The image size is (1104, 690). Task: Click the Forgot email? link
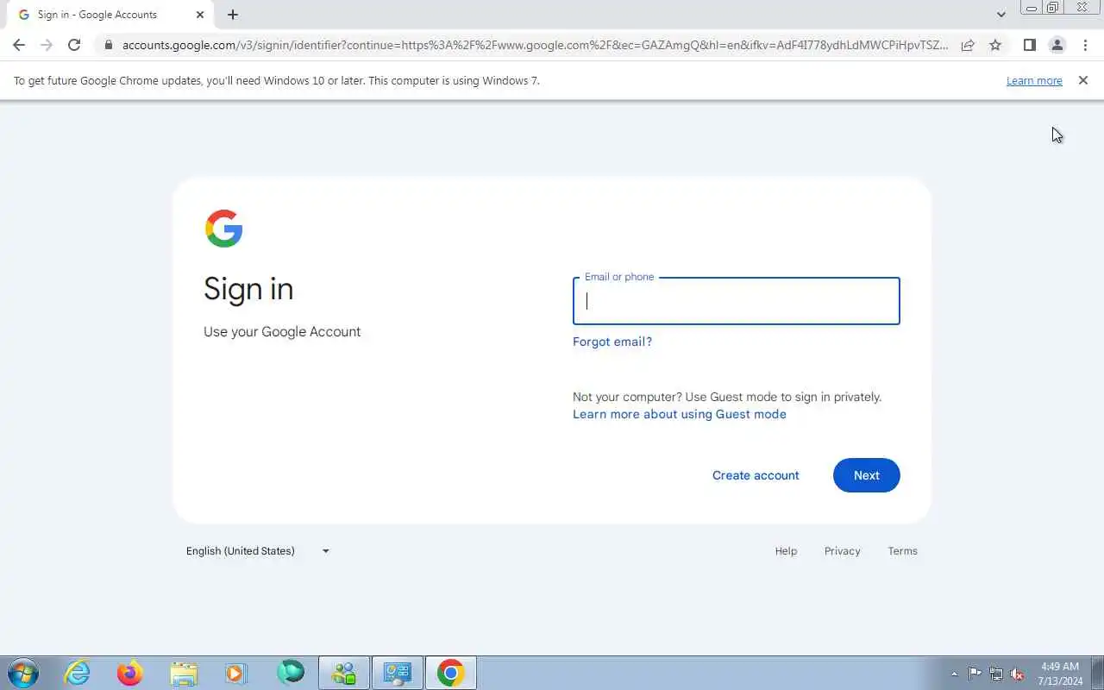[612, 342]
